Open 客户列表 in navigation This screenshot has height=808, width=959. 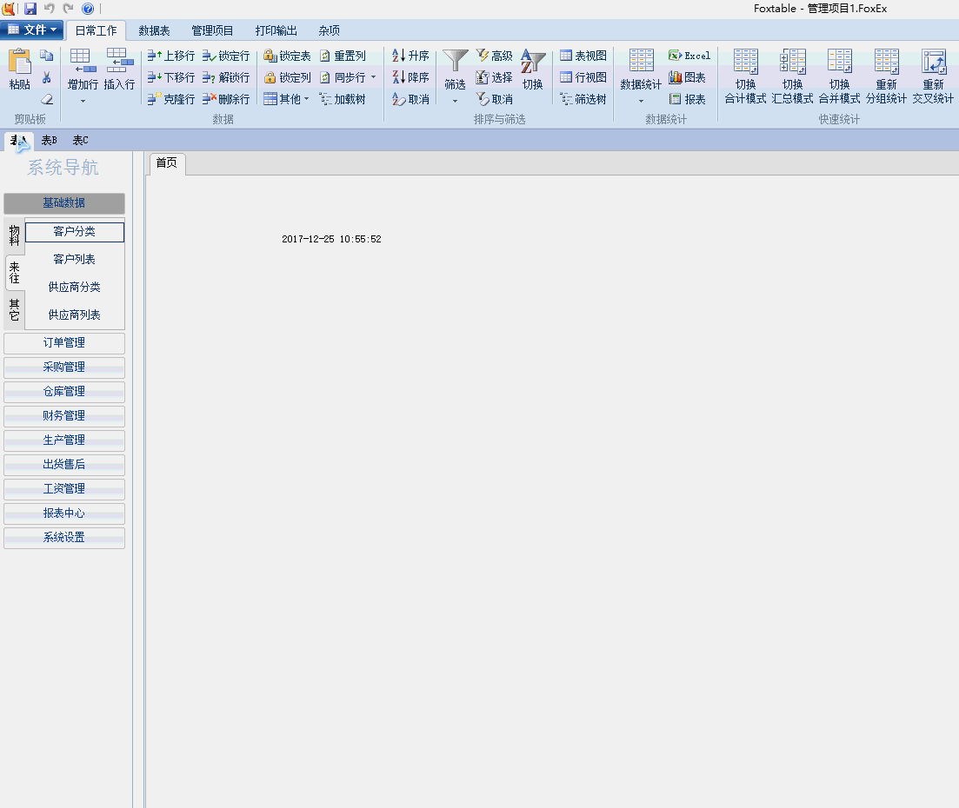[x=75, y=259]
